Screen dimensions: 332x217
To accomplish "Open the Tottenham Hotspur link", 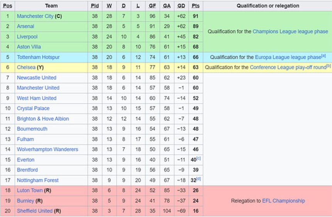I will tap(38, 57).
